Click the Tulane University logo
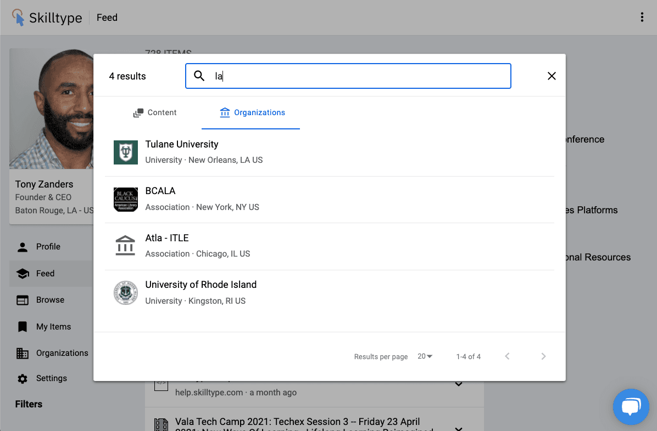657x431 pixels. (126, 152)
